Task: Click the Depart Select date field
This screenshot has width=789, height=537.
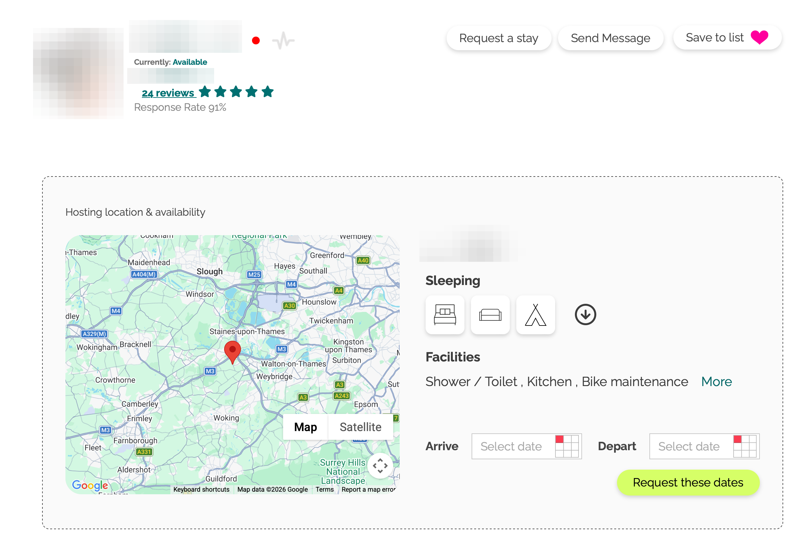Action: point(689,446)
